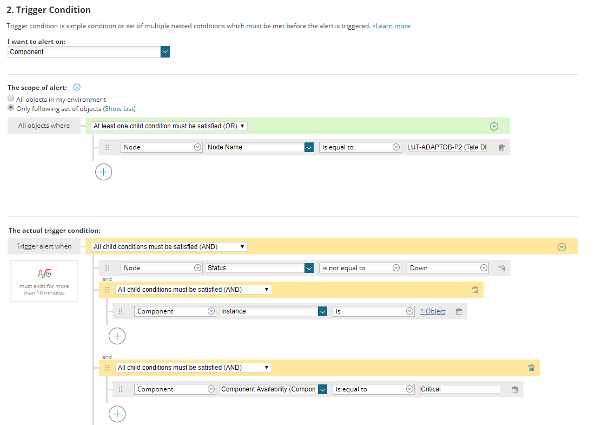Viewport: 609px width, 425px height.
Task: Click the scope of alert info icon
Action: pyautogui.click(x=77, y=87)
